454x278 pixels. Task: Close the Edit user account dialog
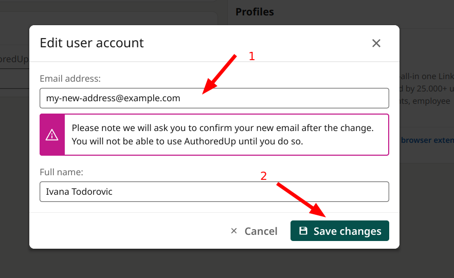(376, 43)
